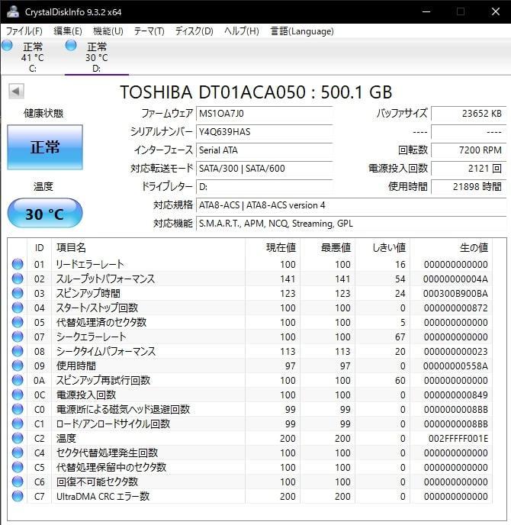Click attribute name UltraDMA CRC エラー数
Viewport: 511px width, 525px height.
pos(103,496)
